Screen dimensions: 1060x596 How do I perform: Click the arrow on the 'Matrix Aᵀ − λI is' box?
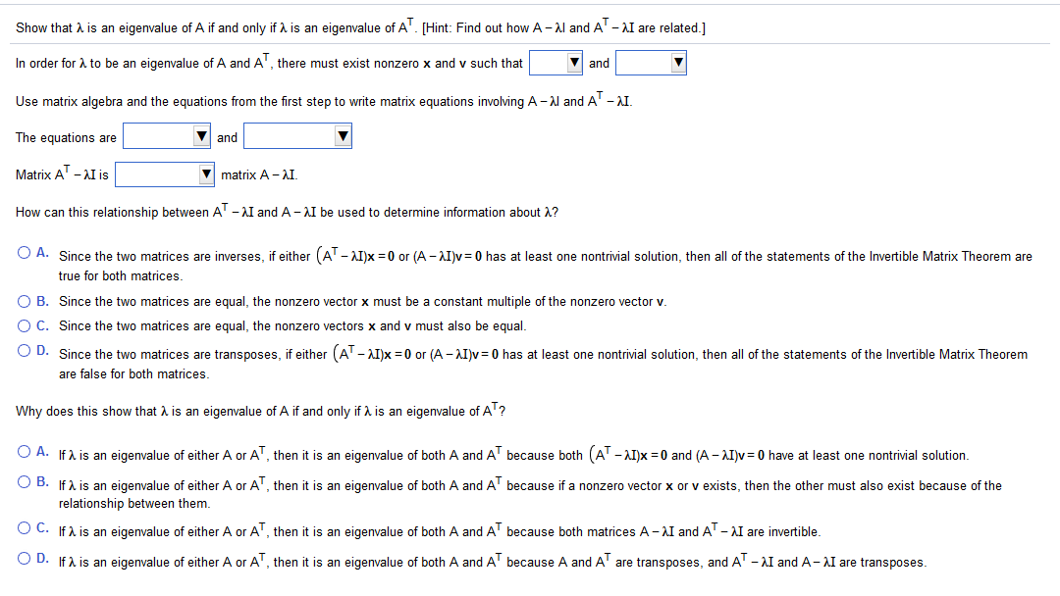click(x=203, y=174)
